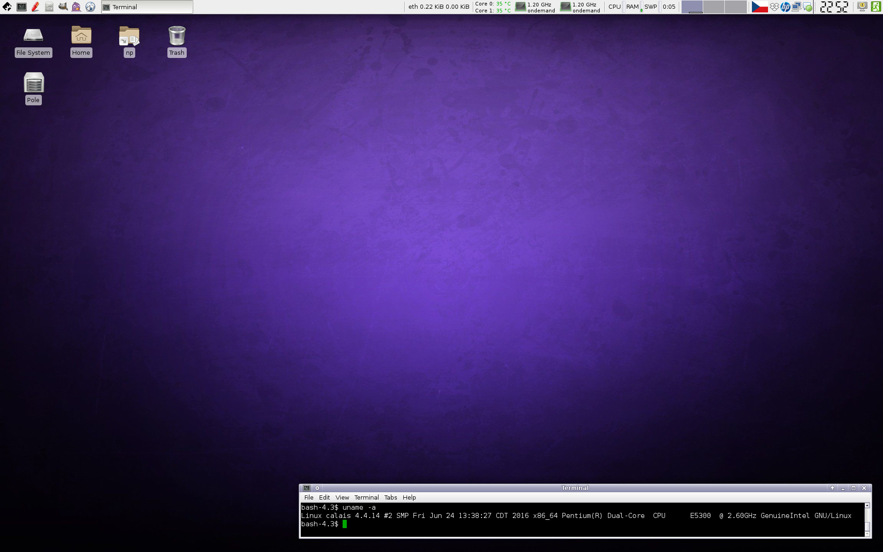Toggle the terminal window stick button
This screenshot has height=552, width=883.
tap(317, 488)
